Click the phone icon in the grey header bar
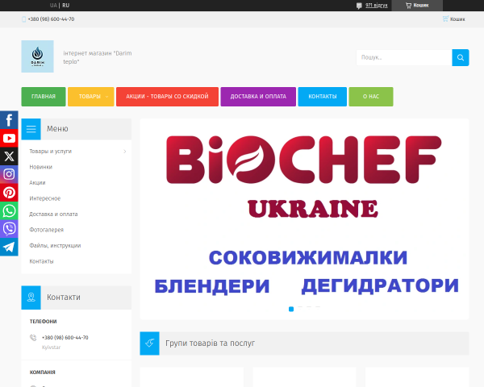This screenshot has width=484, height=387. [x=23, y=19]
